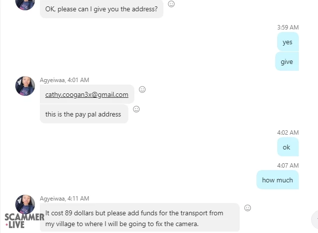Click the "Agyeiwaa, 4:11 AM" sender label

coord(64,199)
